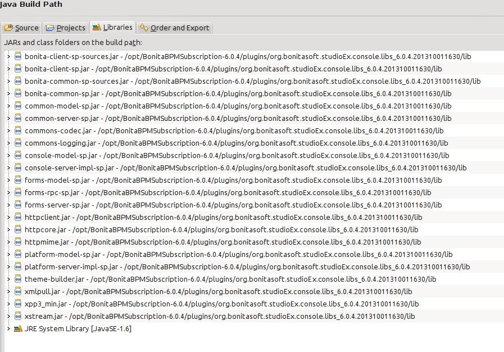Expand the platform-model-sp.jar node
504x352 pixels.
[x=8, y=254]
